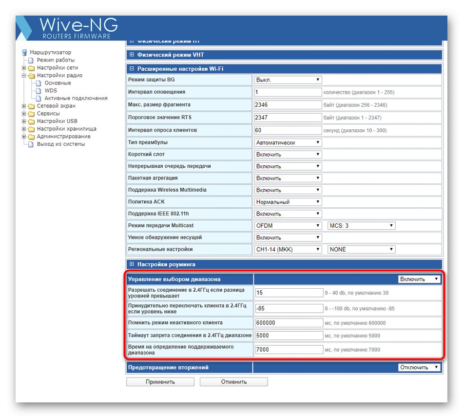The width and height of the screenshot is (463, 418).
Task: Open the Тип преамбулы dropdown
Action: point(288,143)
